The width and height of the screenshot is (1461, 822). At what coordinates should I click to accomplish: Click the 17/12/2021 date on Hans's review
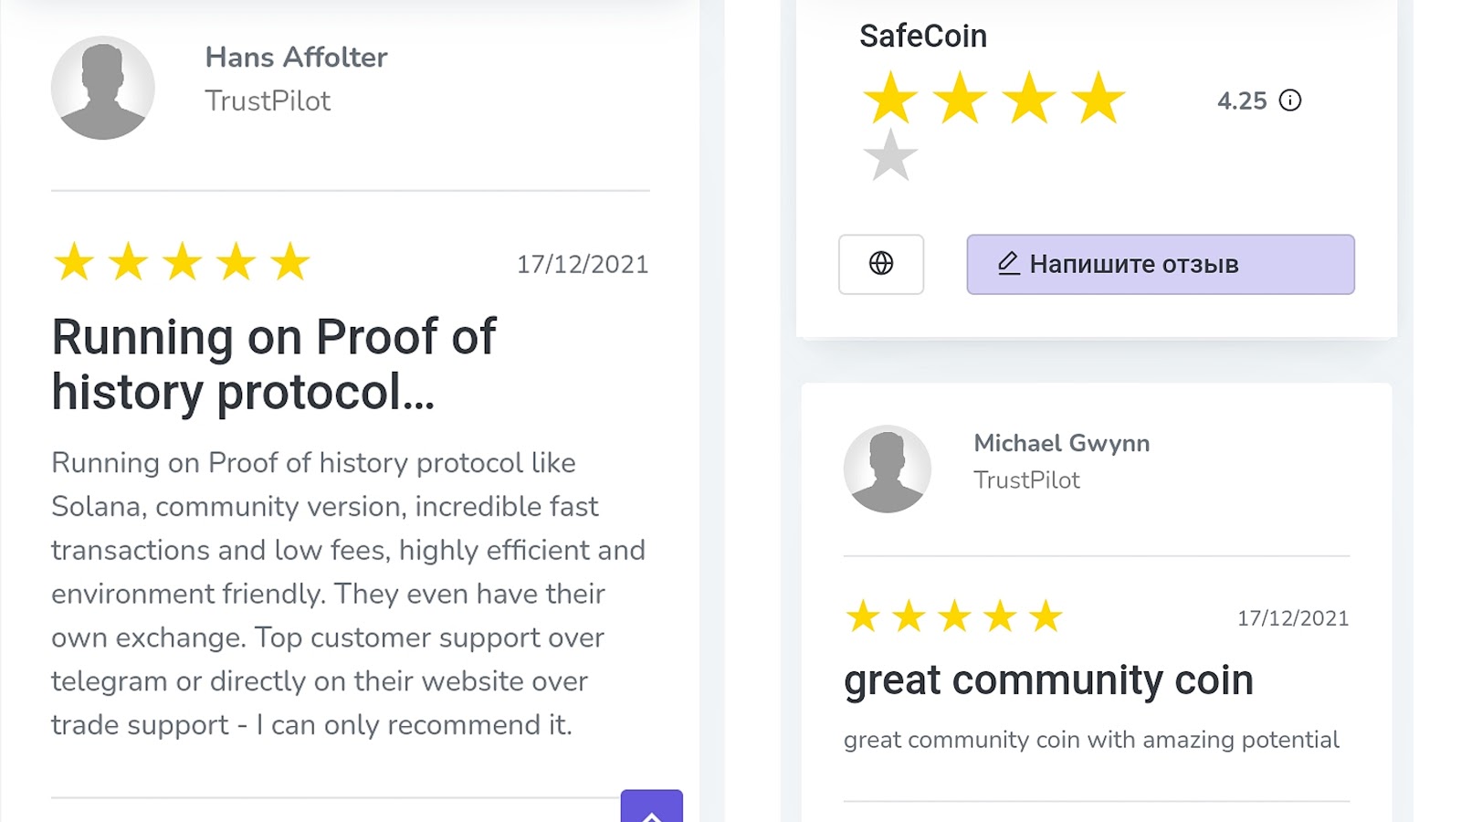(x=583, y=265)
